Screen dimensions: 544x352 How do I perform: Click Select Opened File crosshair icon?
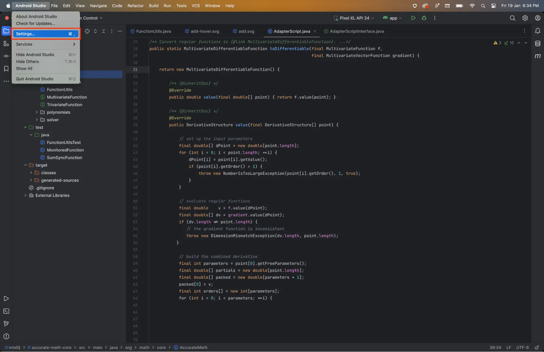(87, 31)
